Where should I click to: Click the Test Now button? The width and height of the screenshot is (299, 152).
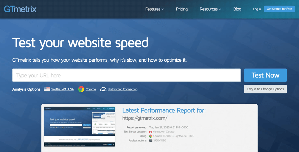click(x=265, y=75)
